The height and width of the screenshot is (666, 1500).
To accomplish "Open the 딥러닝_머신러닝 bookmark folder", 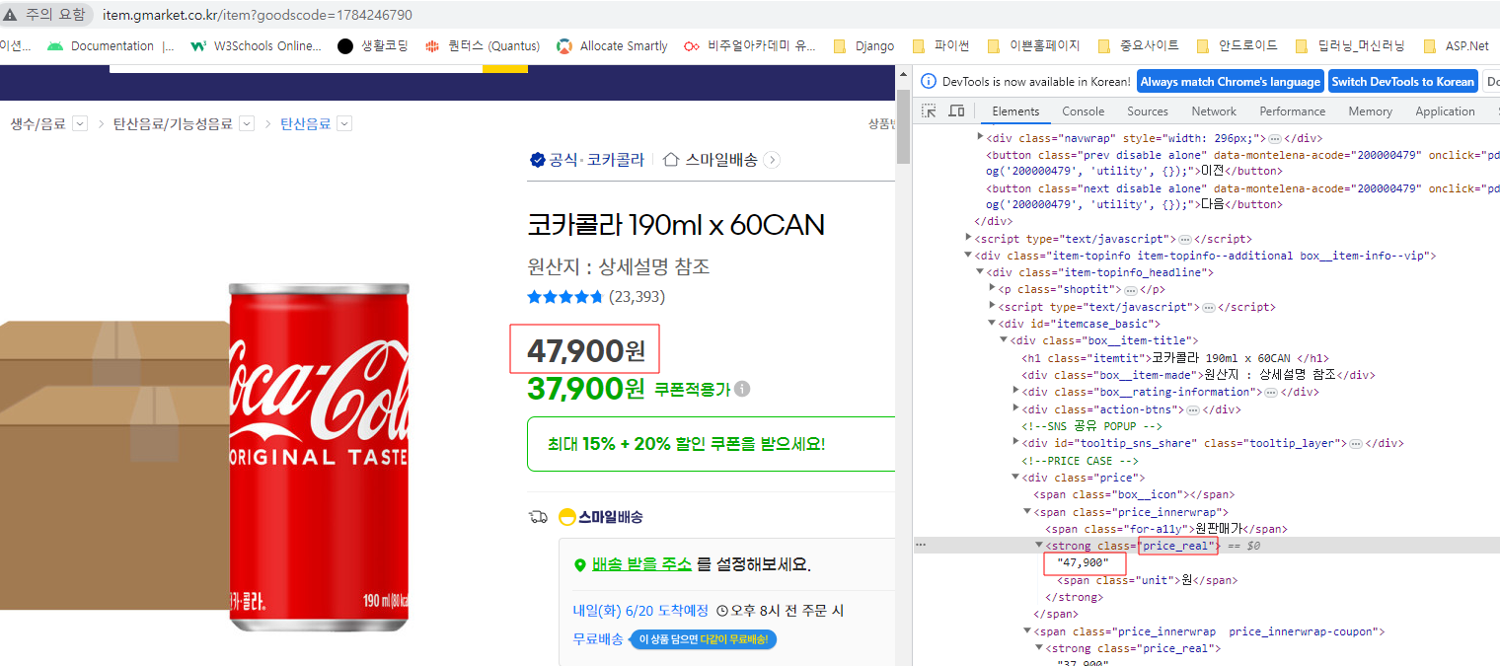I will coord(1350,46).
